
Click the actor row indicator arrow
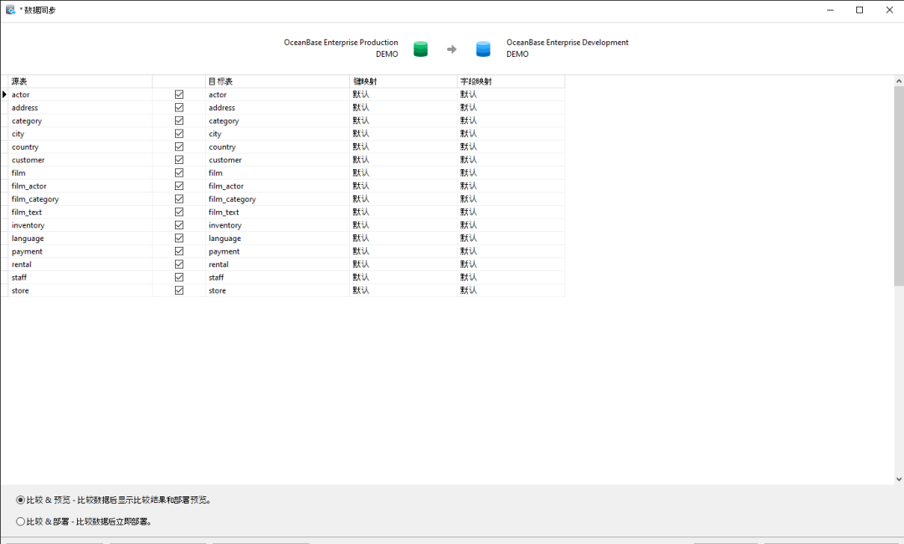(x=5, y=95)
